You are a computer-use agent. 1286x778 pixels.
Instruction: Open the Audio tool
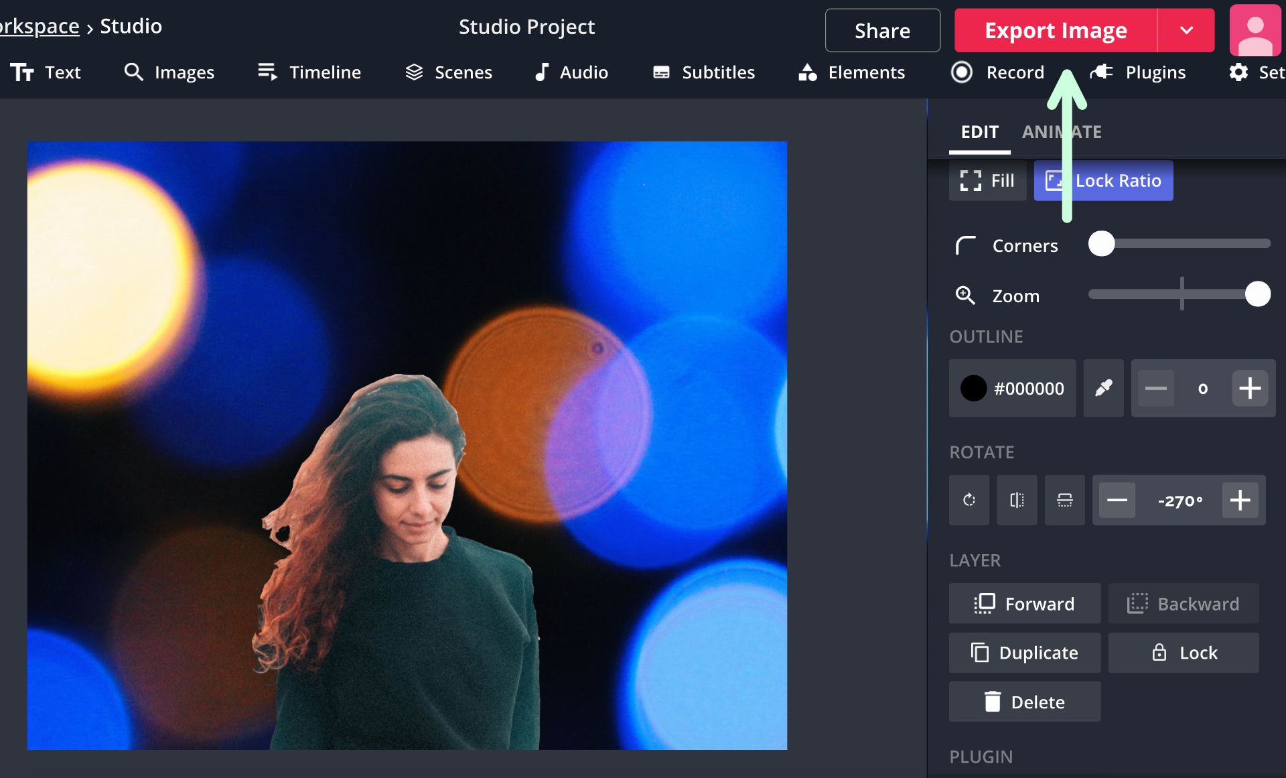point(571,72)
